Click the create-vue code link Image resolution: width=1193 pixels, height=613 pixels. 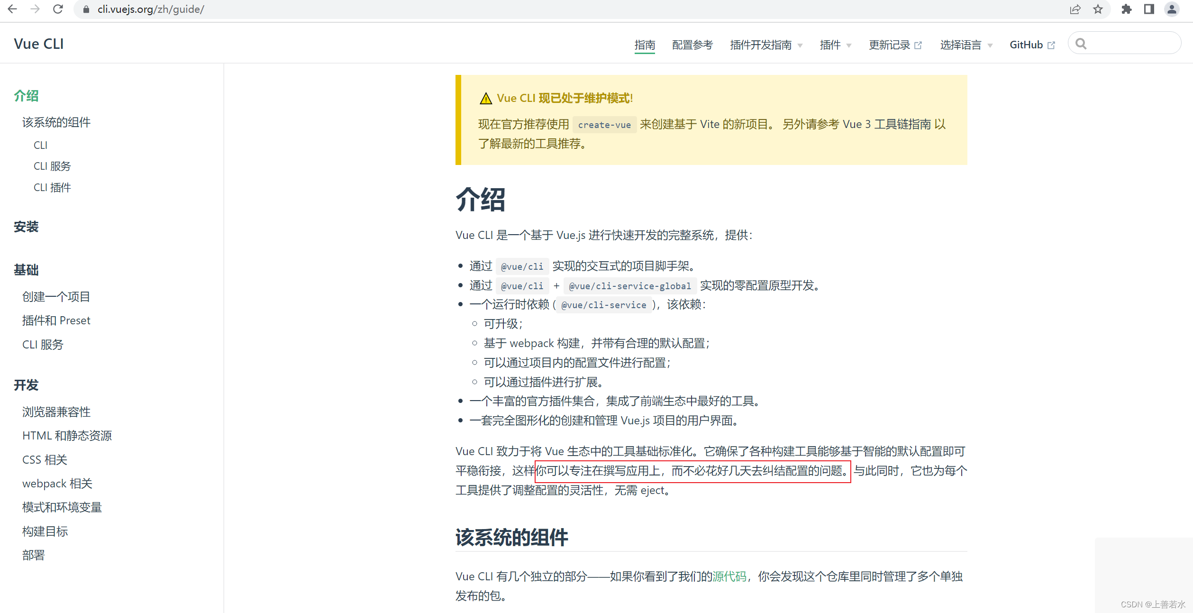[x=604, y=125]
